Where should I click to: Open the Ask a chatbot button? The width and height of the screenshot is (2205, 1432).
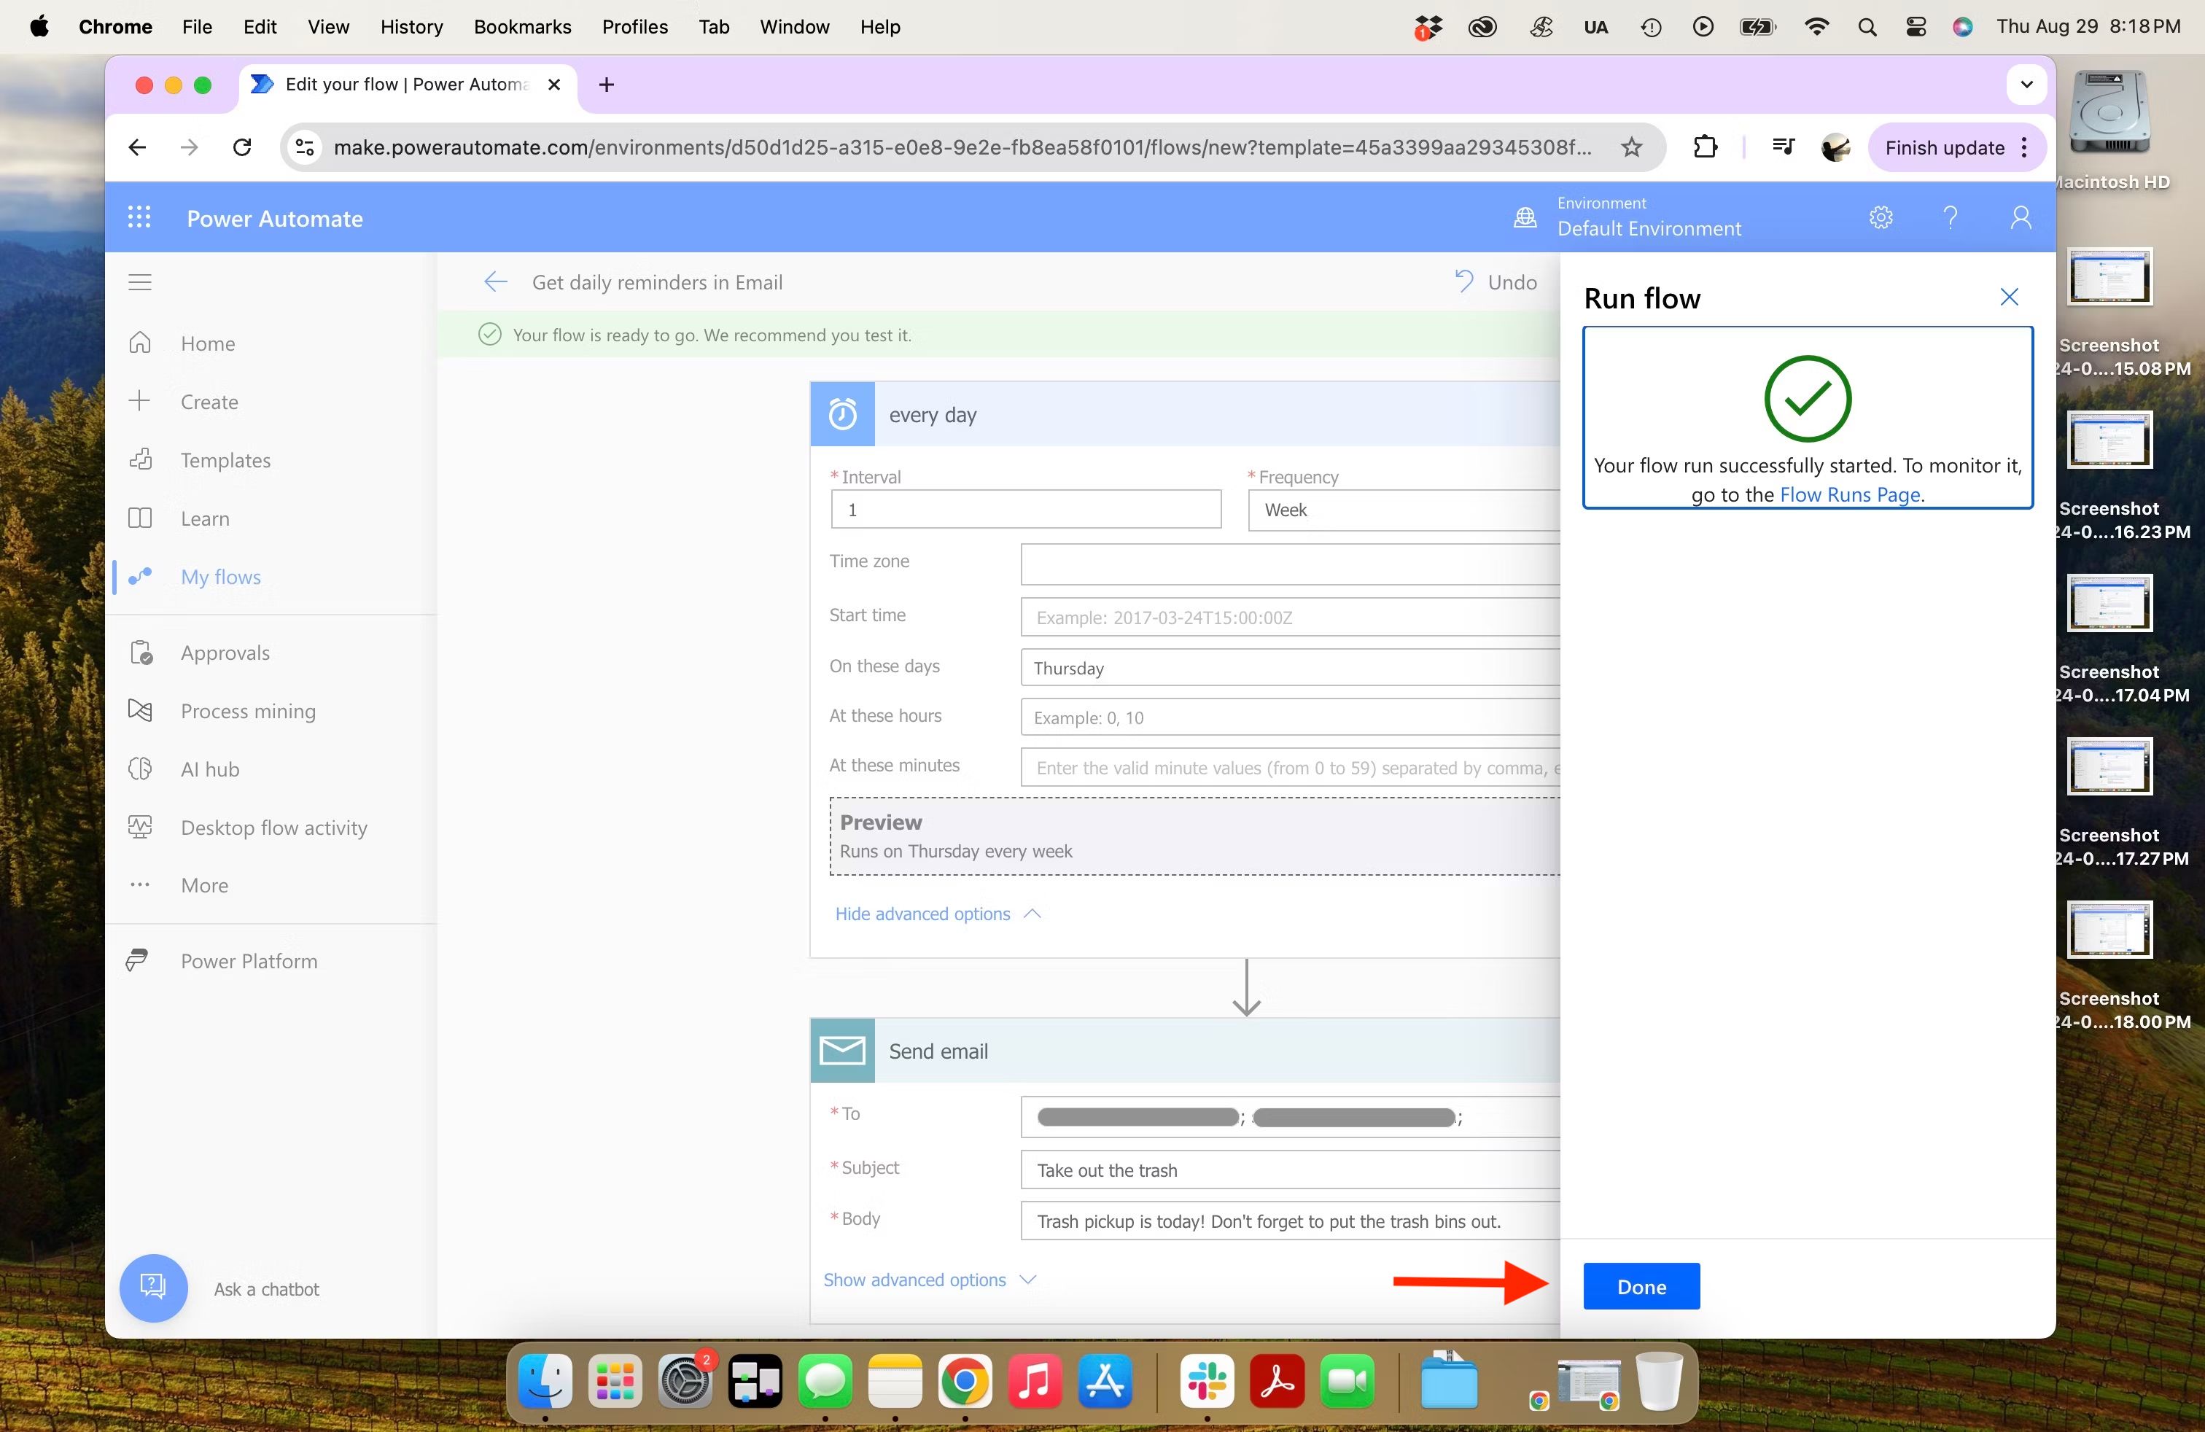(154, 1288)
